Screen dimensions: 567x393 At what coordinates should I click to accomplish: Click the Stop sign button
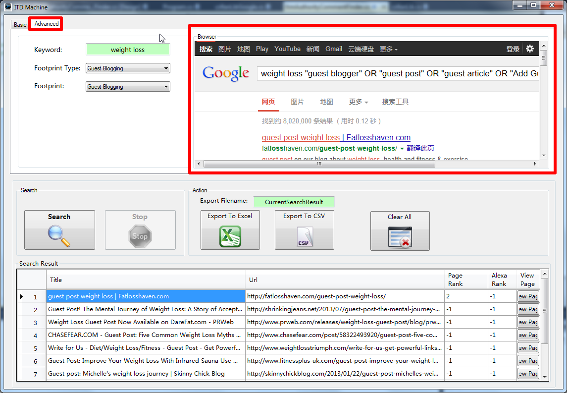tap(140, 230)
